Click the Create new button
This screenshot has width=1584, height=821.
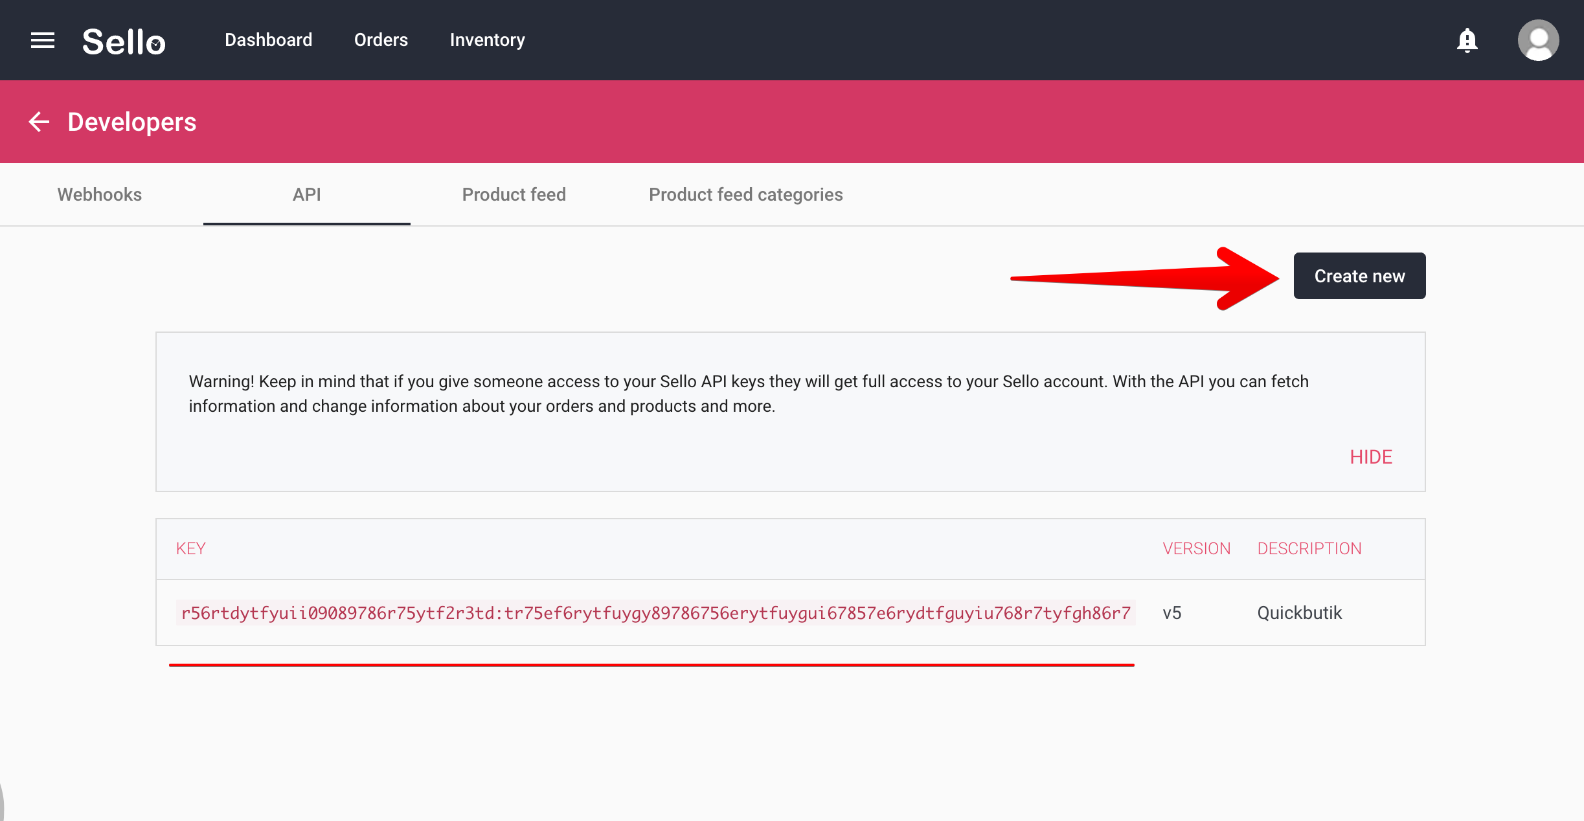[1359, 276]
